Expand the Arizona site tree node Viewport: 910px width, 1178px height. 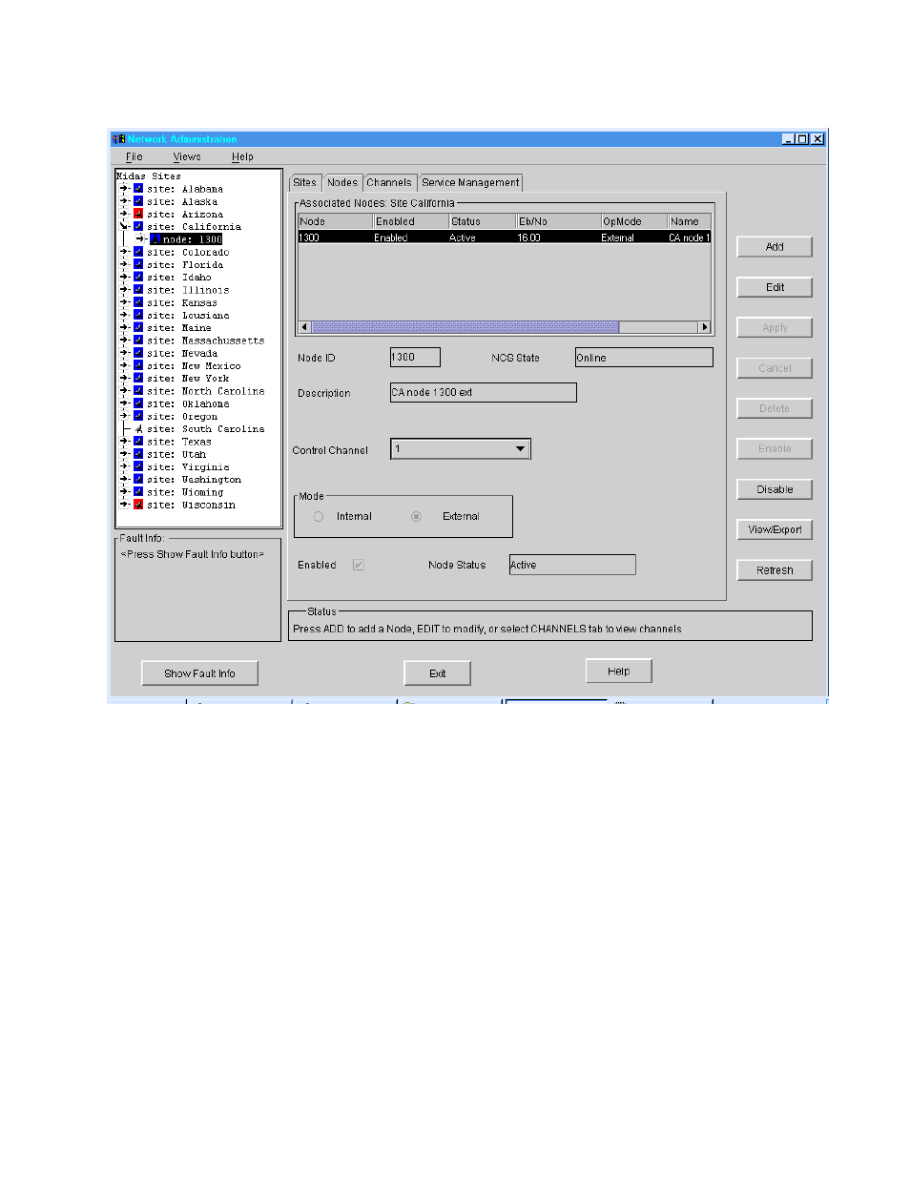(124, 214)
